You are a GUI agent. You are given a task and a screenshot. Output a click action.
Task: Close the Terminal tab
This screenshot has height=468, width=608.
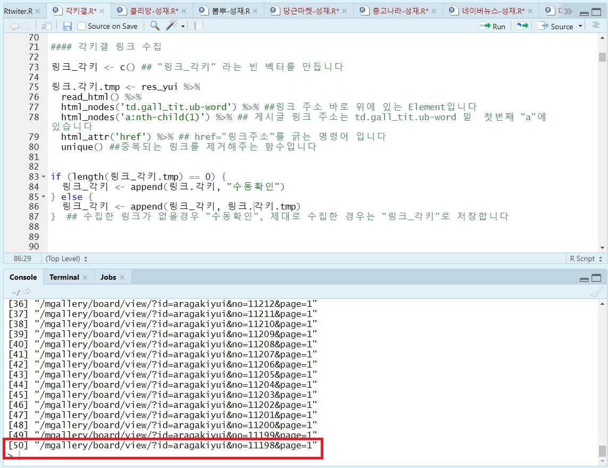pyautogui.click(x=85, y=278)
